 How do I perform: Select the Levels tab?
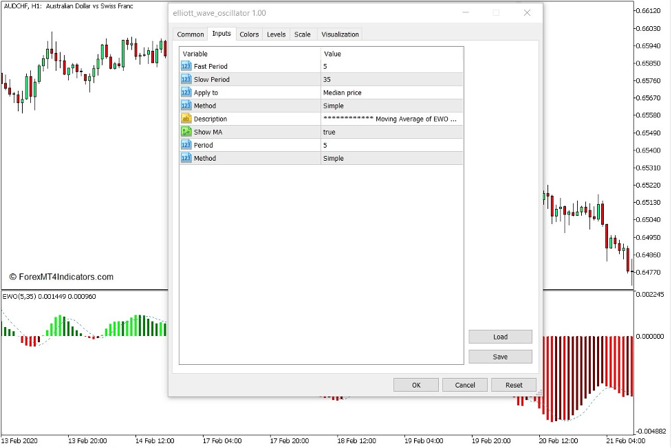(x=276, y=34)
